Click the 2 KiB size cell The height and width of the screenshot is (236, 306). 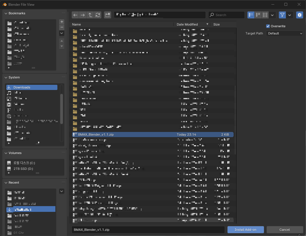(x=225, y=135)
